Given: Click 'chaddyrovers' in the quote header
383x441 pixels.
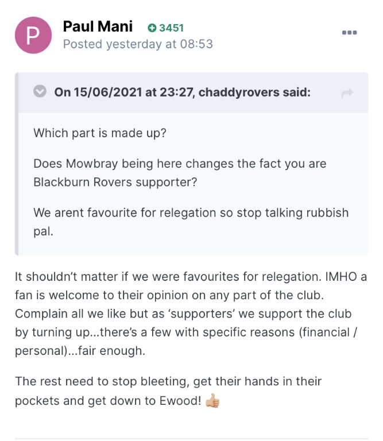Looking at the screenshot, I should coord(238,92).
